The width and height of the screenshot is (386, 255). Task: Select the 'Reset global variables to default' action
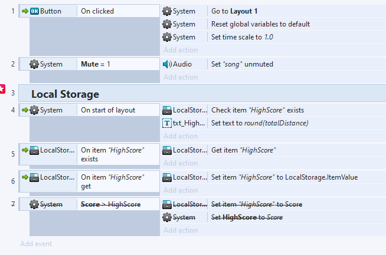260,24
